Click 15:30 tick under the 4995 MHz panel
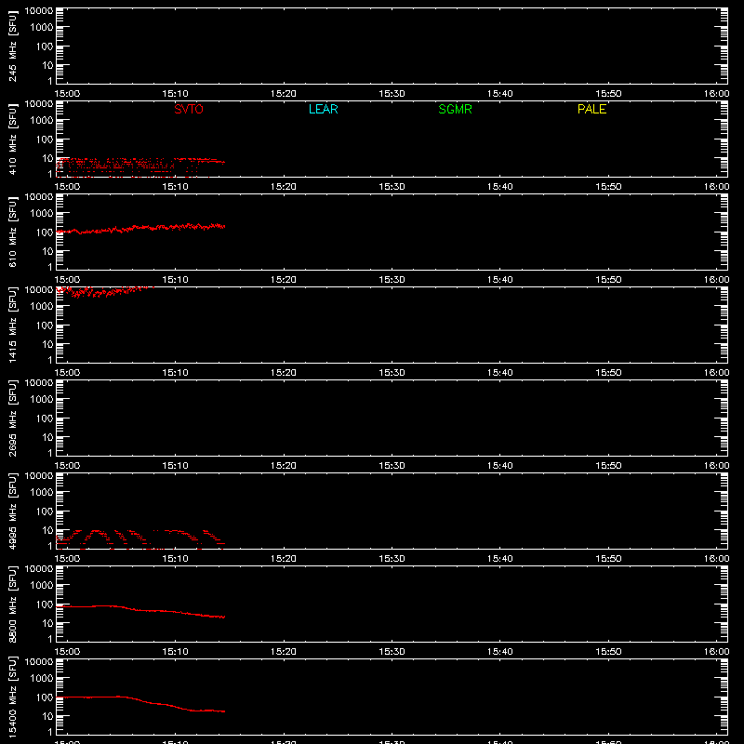Screen dimensions: 744x744 click(392, 559)
